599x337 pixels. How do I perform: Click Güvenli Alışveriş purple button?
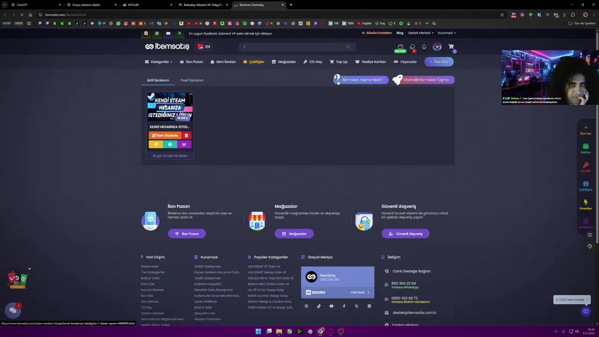[405, 234]
